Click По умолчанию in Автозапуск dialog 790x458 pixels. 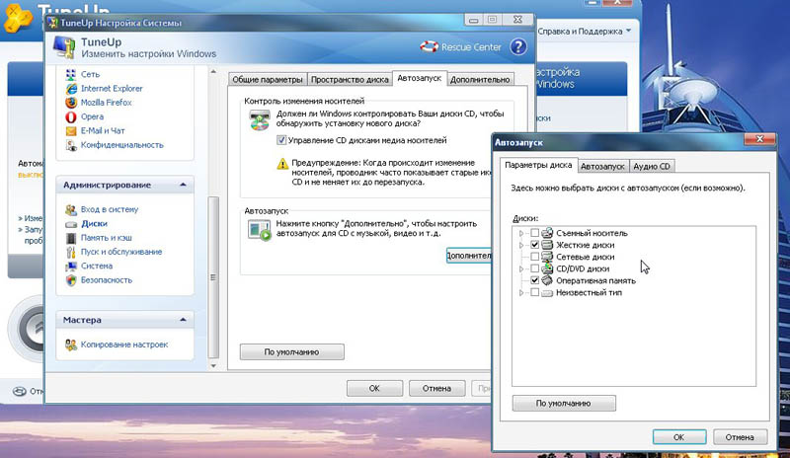point(564,403)
